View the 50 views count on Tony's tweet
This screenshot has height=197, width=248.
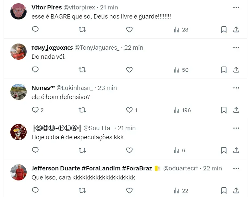coord(181,70)
